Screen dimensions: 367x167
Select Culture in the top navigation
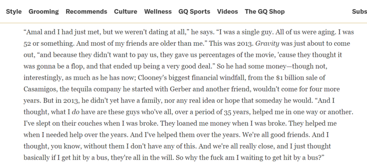(125, 12)
